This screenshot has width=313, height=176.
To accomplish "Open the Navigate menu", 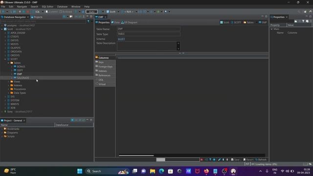I will point(22,6).
